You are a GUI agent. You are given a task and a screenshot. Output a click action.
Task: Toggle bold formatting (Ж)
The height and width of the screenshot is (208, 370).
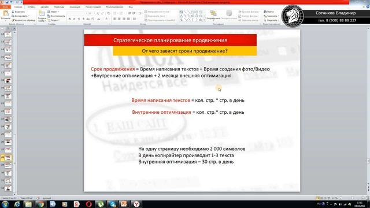69,19
